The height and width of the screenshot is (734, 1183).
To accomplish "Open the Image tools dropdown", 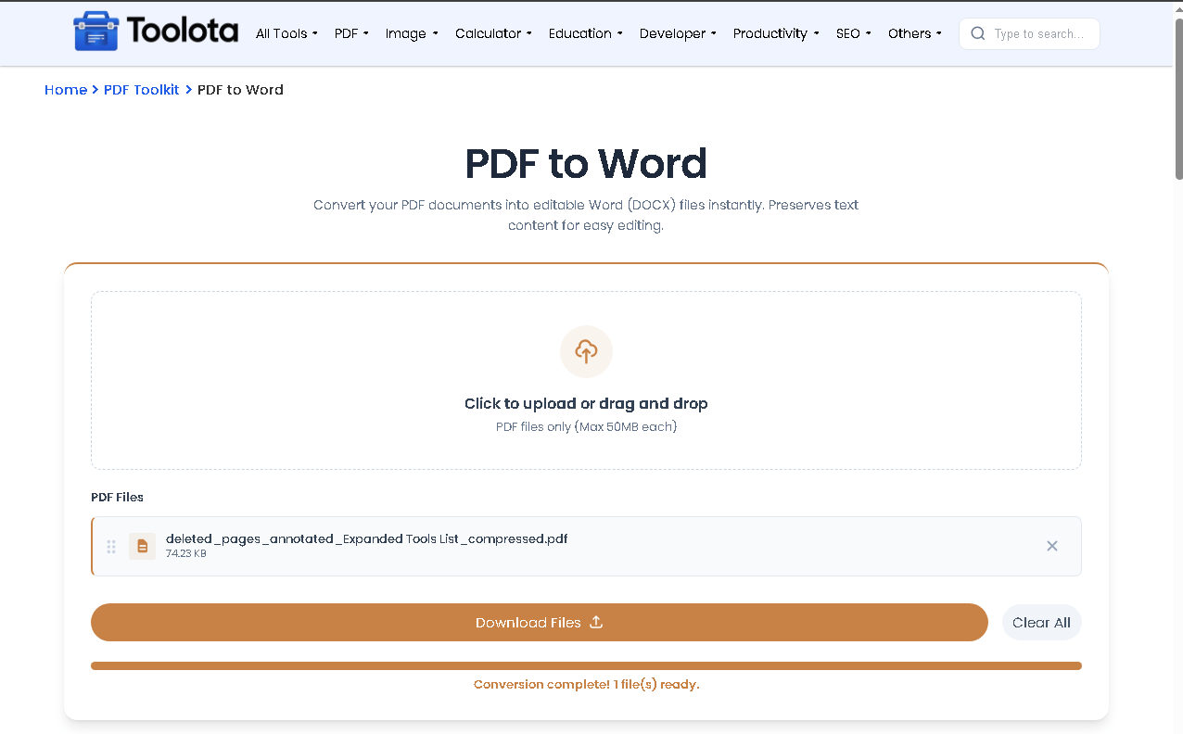I will pyautogui.click(x=412, y=33).
